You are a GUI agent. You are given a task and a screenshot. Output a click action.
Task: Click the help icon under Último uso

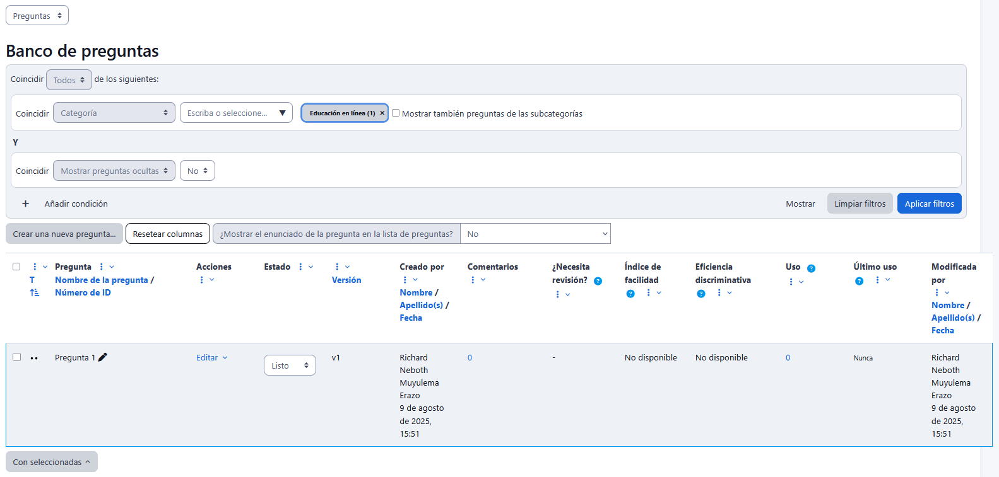(859, 281)
